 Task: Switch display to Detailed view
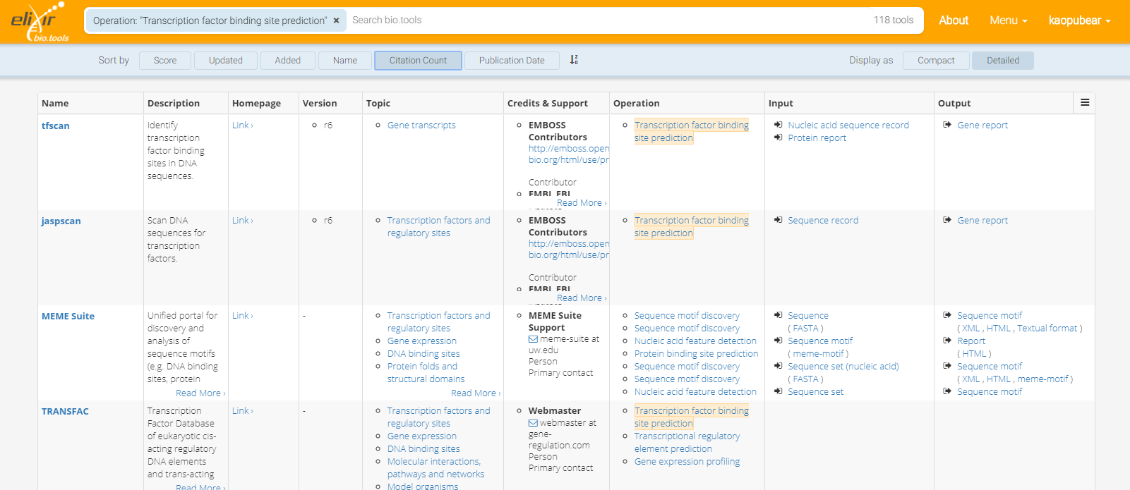(1002, 61)
